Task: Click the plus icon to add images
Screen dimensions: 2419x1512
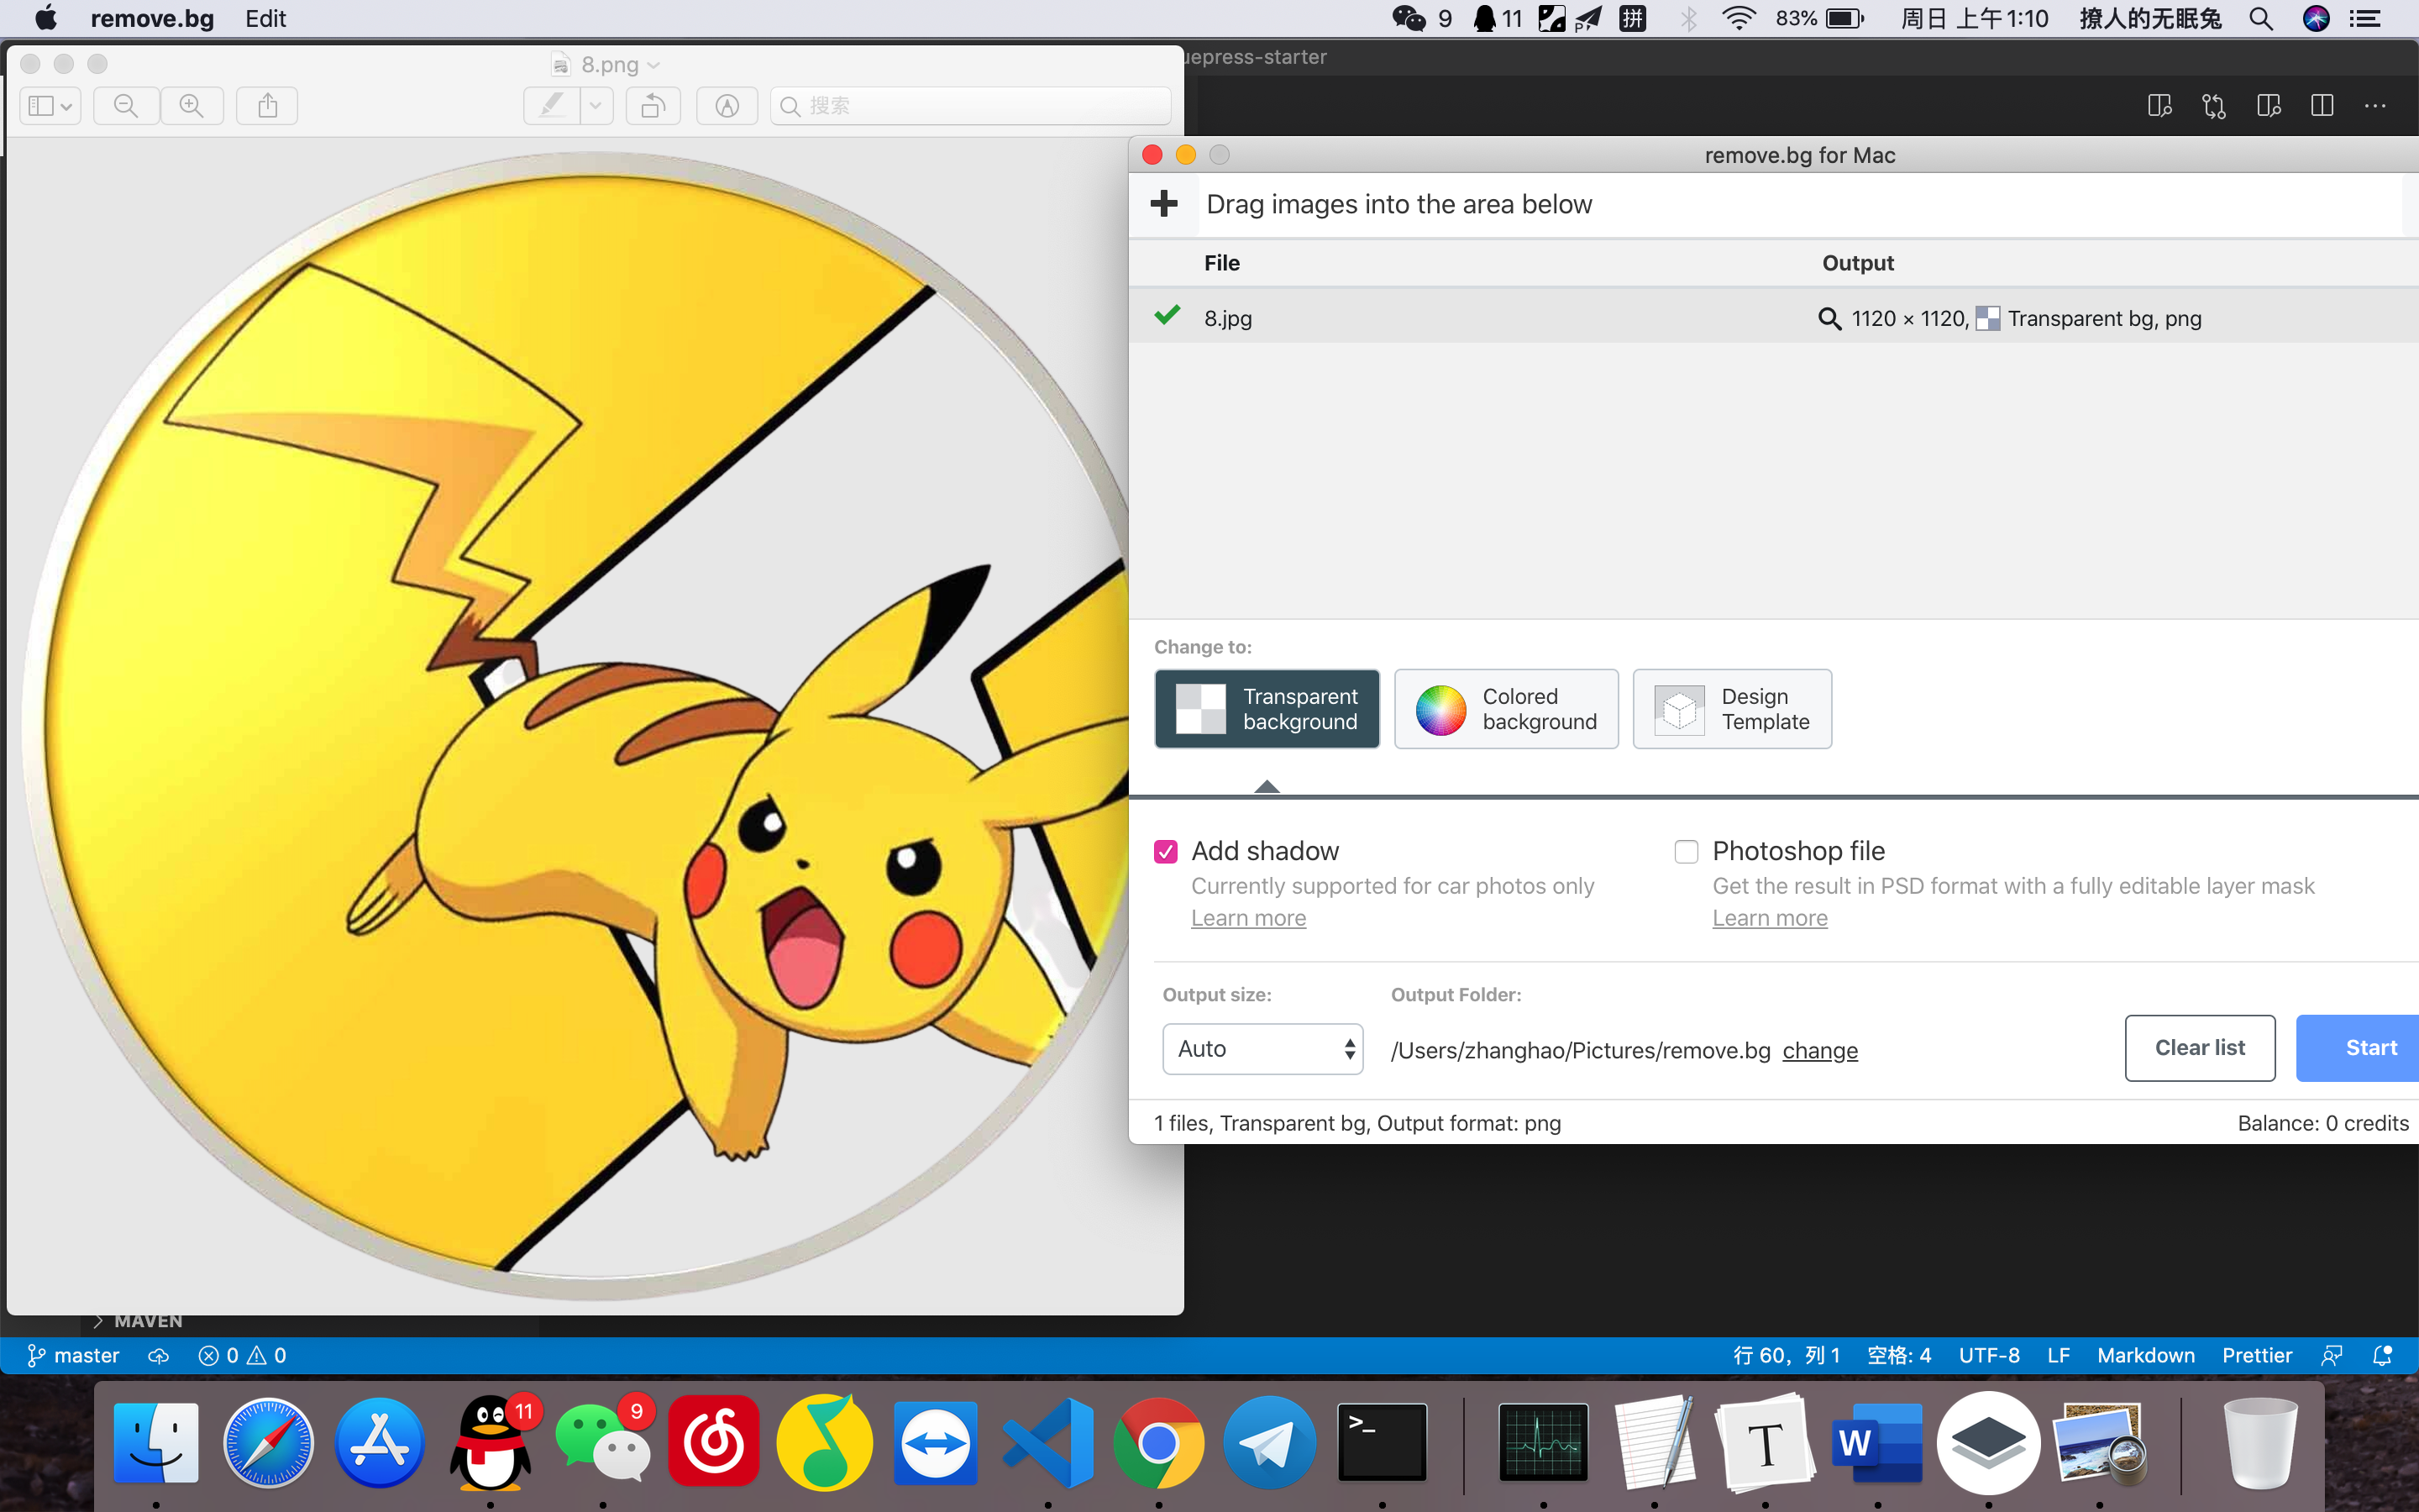Action: click(x=1163, y=204)
